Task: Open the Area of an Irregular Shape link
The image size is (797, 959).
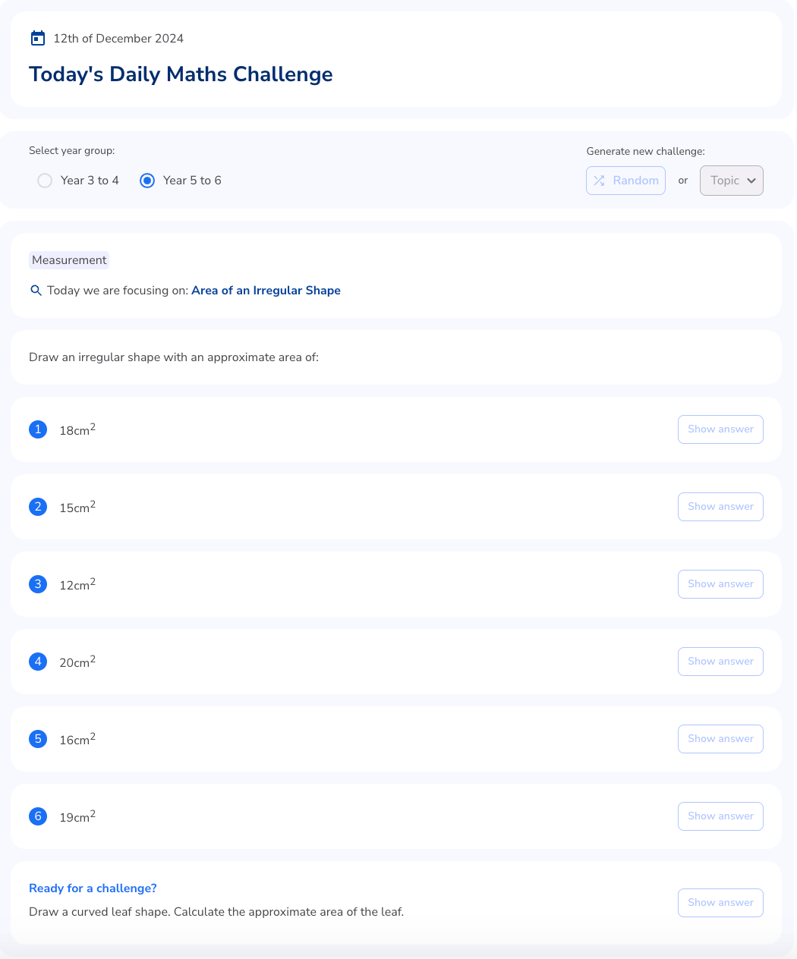Action: pos(266,291)
